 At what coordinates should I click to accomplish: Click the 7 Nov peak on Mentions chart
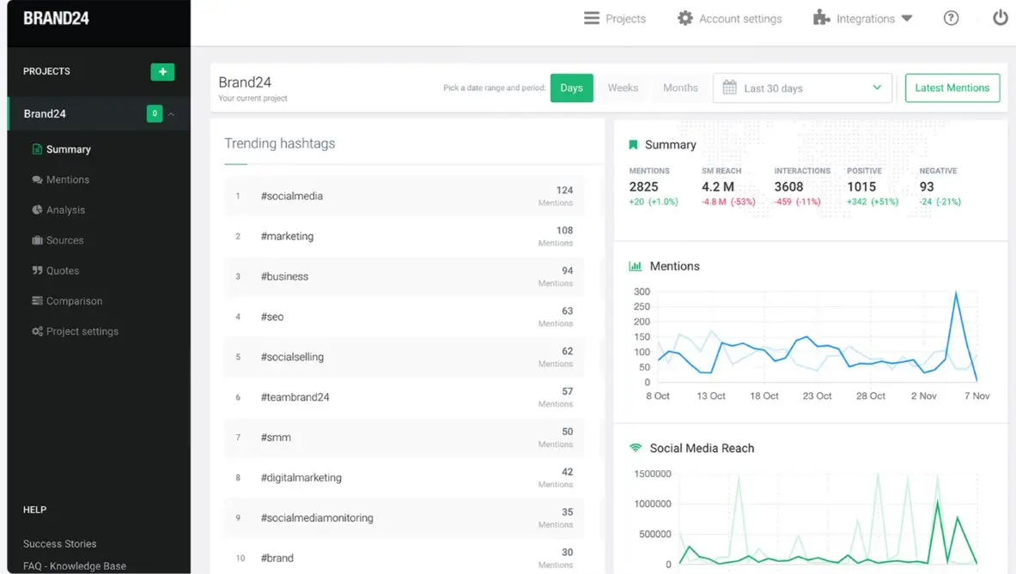tap(956, 293)
